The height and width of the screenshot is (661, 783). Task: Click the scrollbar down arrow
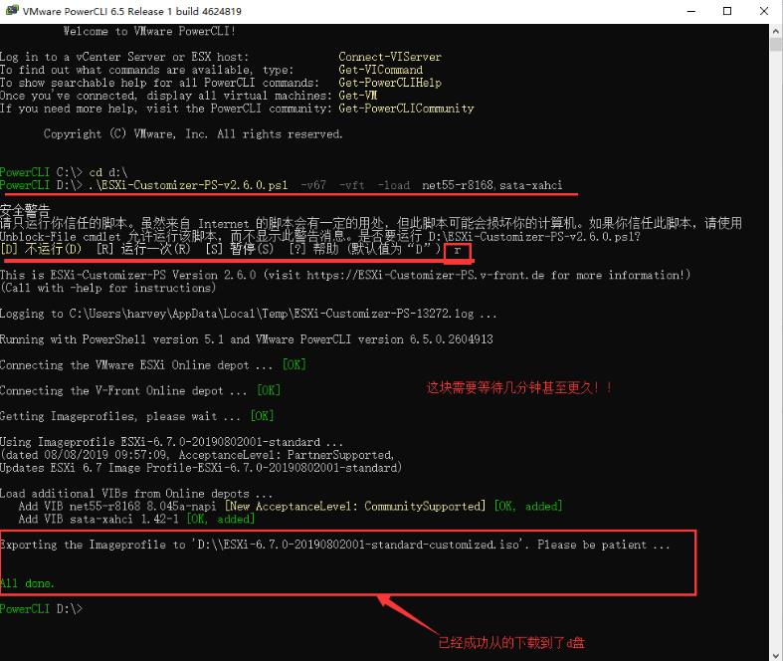tap(775, 655)
